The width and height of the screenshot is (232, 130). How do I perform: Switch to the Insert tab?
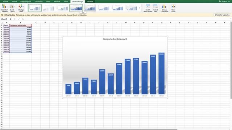coord(14,1)
